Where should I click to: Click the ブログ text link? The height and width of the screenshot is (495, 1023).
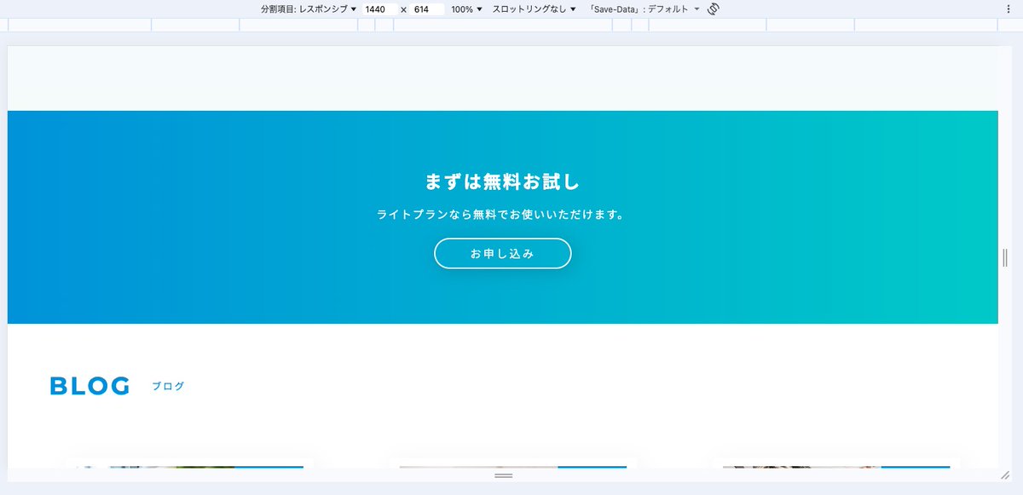point(169,386)
